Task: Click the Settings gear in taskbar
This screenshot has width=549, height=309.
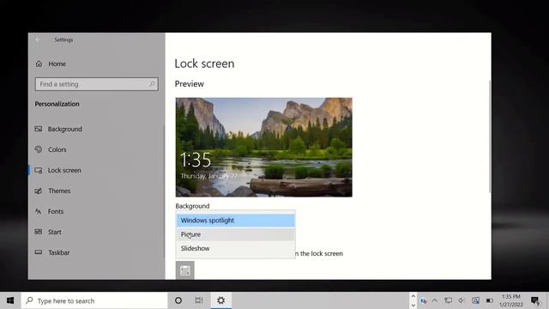Action: pos(221,300)
